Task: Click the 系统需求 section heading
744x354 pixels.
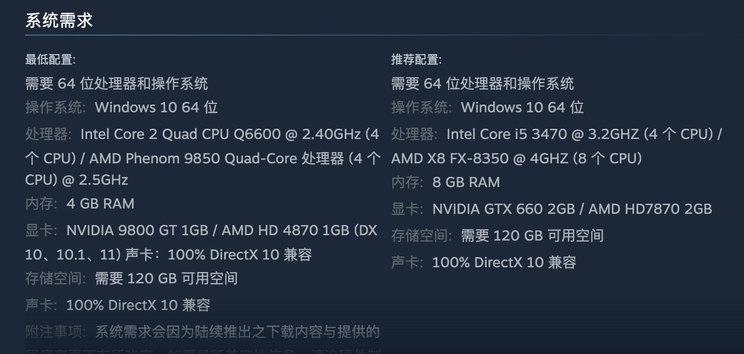Action: coord(59,20)
